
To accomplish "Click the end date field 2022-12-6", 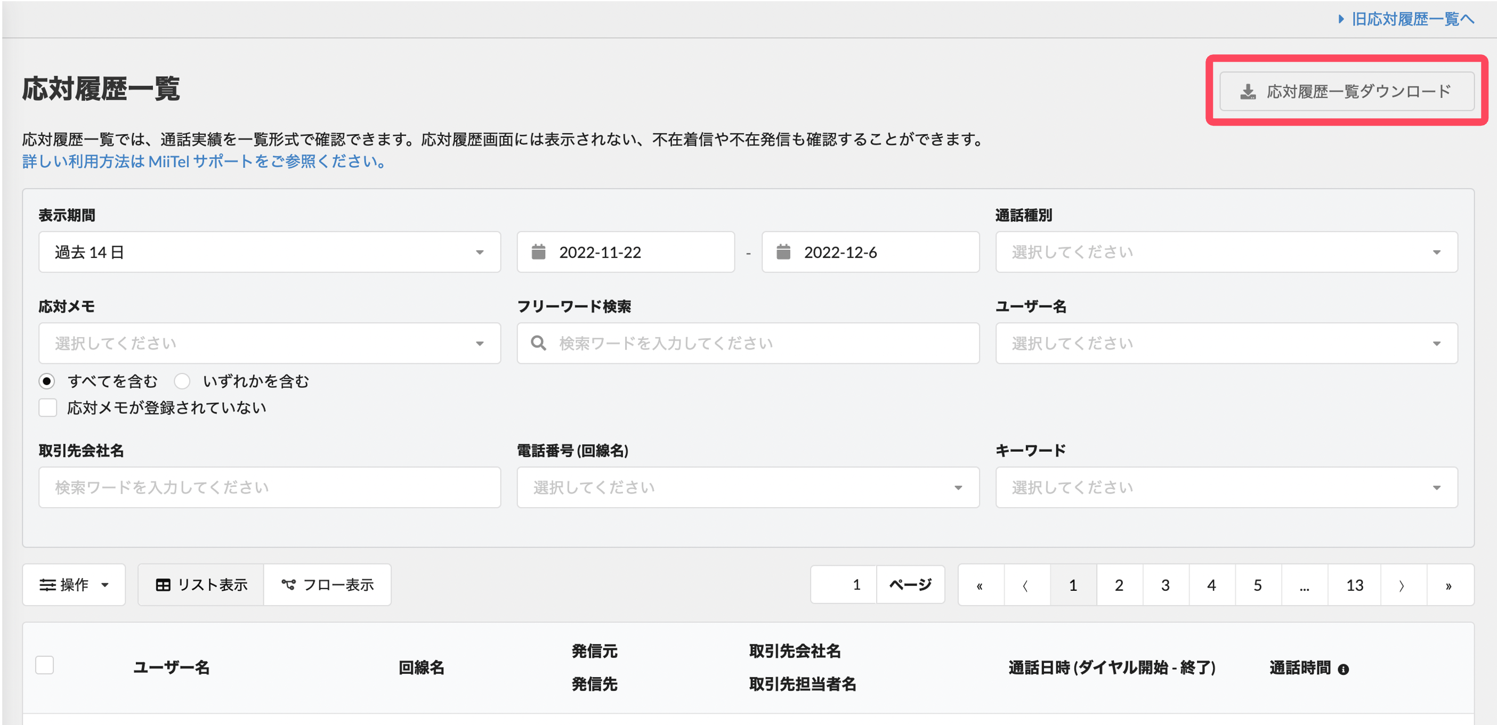I will (x=870, y=252).
